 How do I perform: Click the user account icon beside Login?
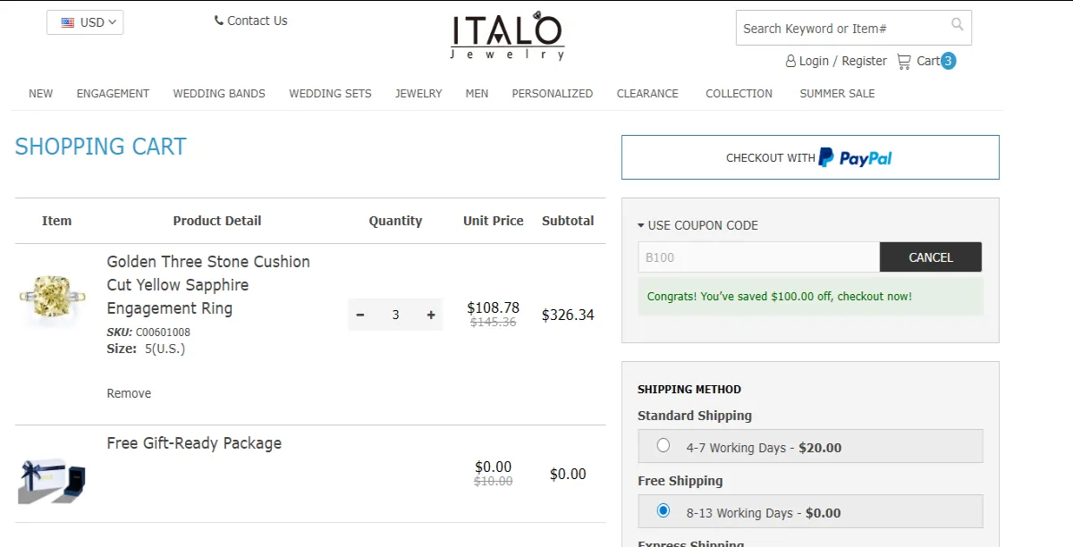tap(790, 61)
